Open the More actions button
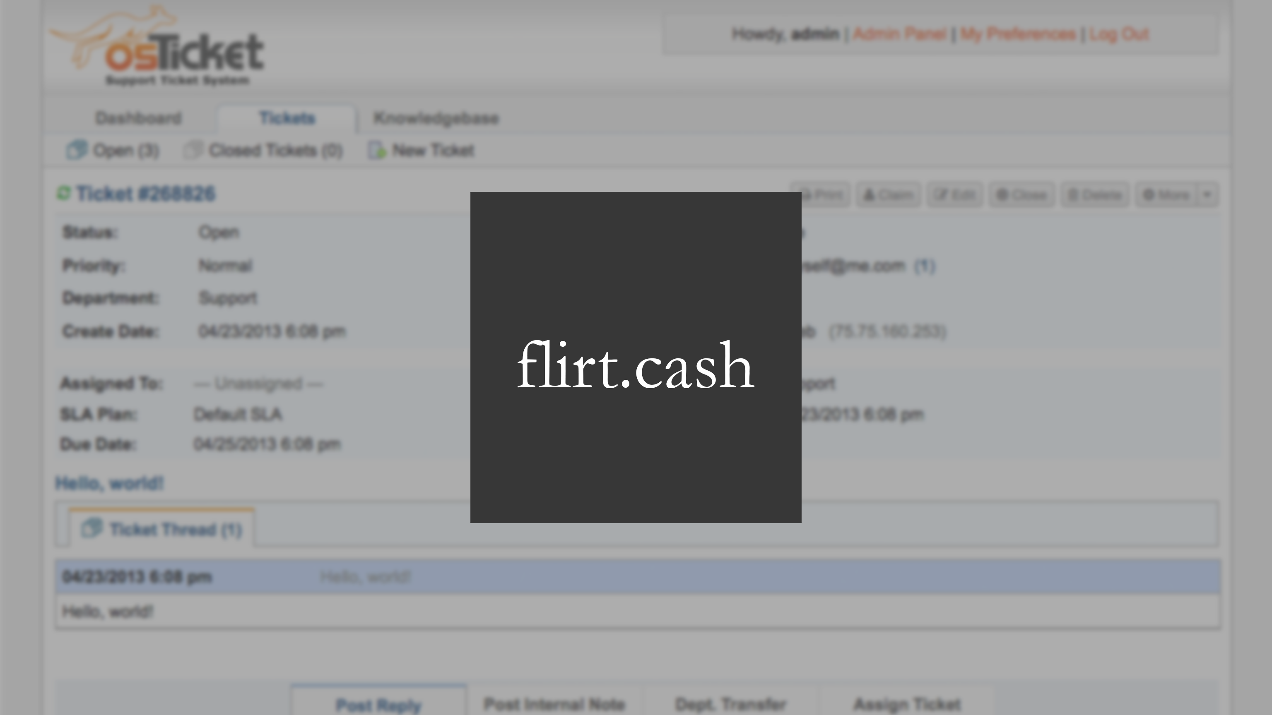 pyautogui.click(x=1166, y=195)
